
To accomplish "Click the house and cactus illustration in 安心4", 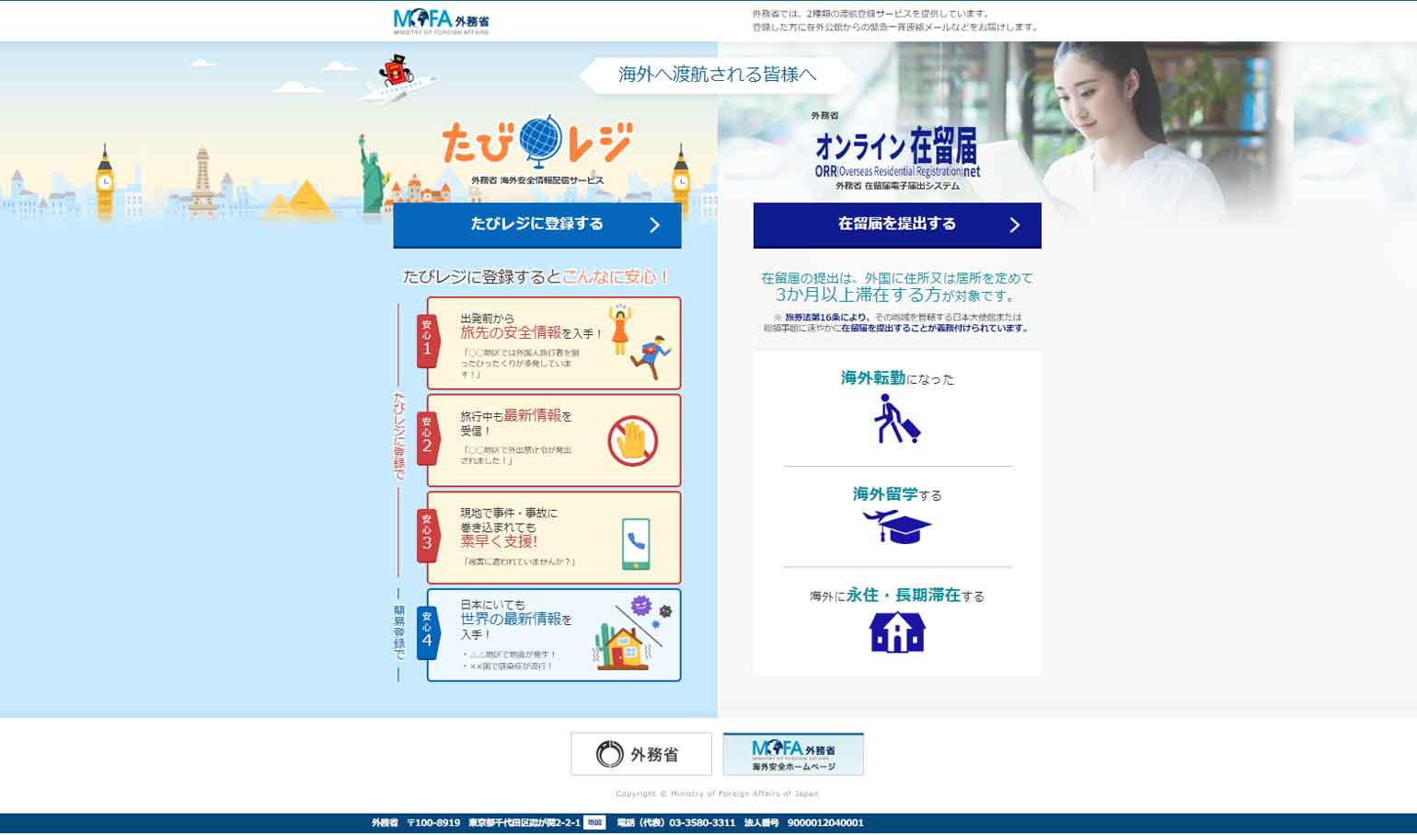I will pyautogui.click(x=623, y=643).
